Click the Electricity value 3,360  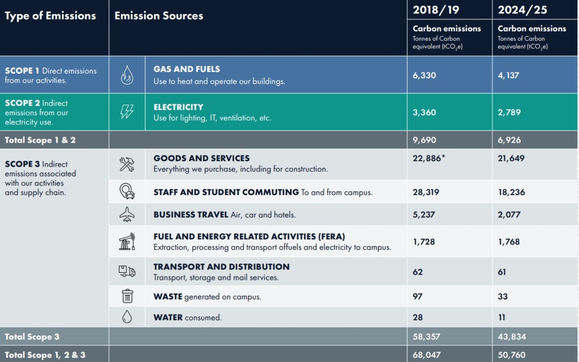[x=424, y=112]
